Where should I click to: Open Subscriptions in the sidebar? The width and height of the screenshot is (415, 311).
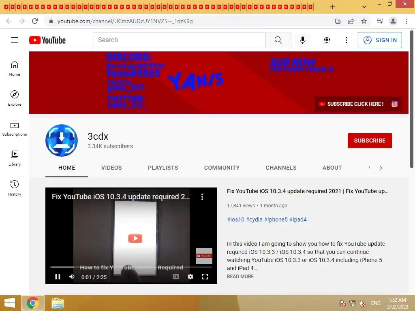pos(15,128)
